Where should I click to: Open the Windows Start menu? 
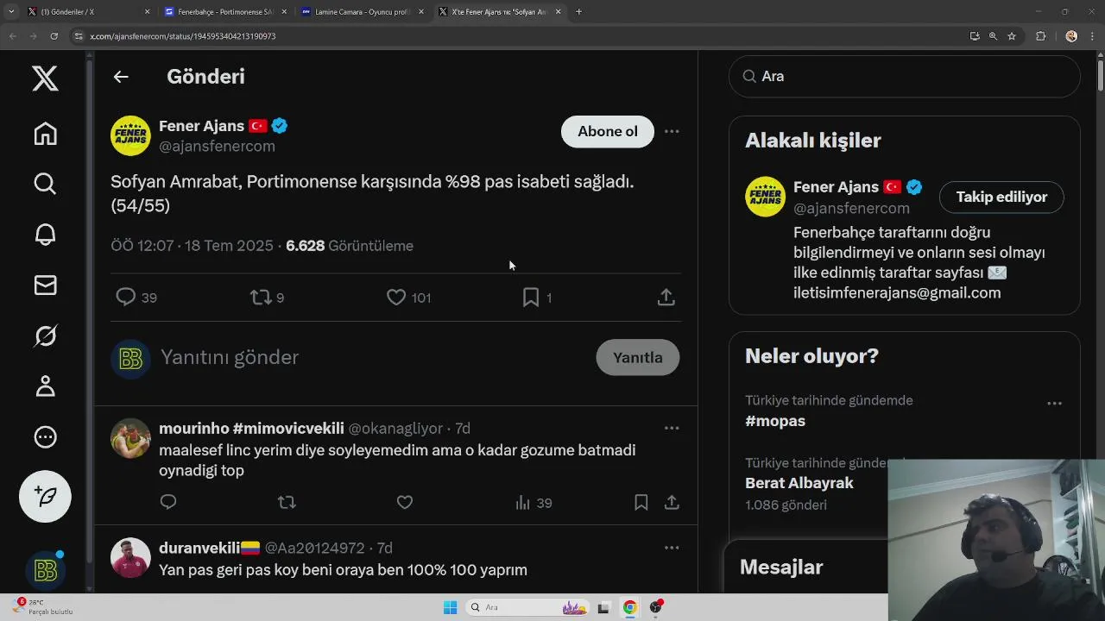tap(450, 607)
